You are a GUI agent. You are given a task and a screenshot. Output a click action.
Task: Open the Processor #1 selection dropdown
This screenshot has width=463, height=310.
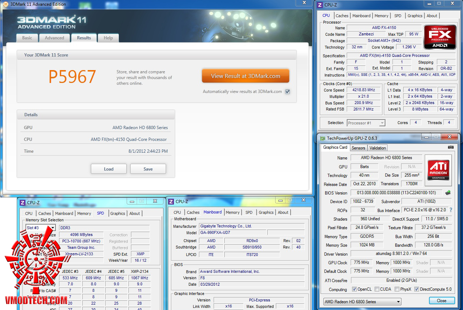(366, 123)
